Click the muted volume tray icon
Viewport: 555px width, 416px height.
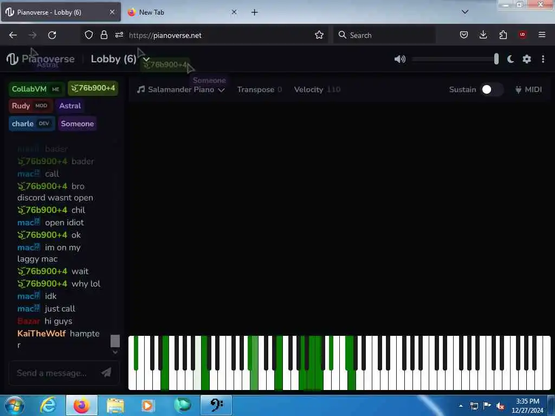point(500,406)
